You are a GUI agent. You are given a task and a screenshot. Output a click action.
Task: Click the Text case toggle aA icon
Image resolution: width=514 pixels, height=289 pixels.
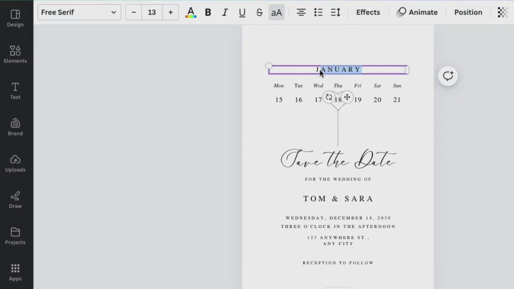tap(277, 12)
